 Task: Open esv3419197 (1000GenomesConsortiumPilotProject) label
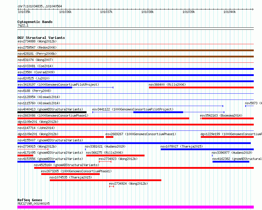tap(58, 85)
